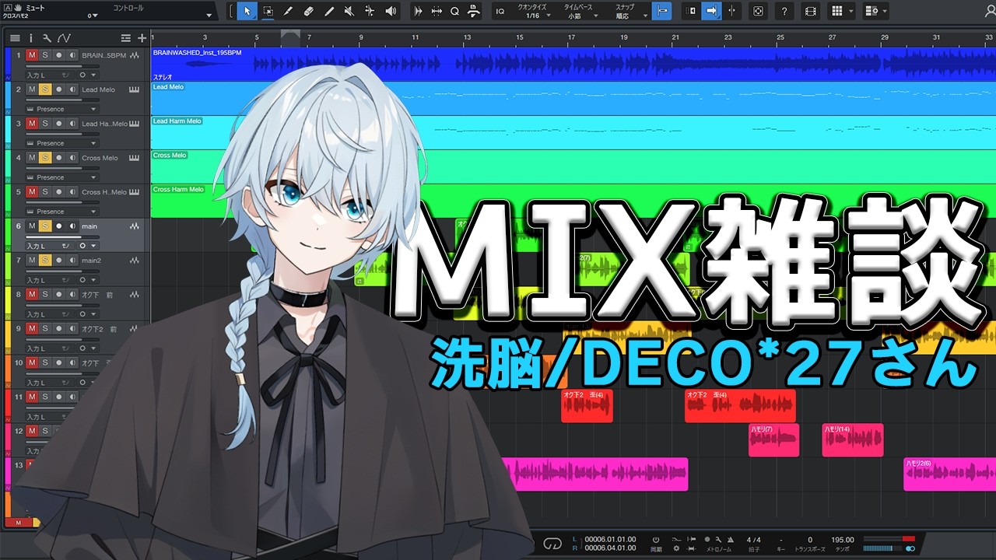Click the Q quantize button
996x560 pixels.
[x=454, y=11]
